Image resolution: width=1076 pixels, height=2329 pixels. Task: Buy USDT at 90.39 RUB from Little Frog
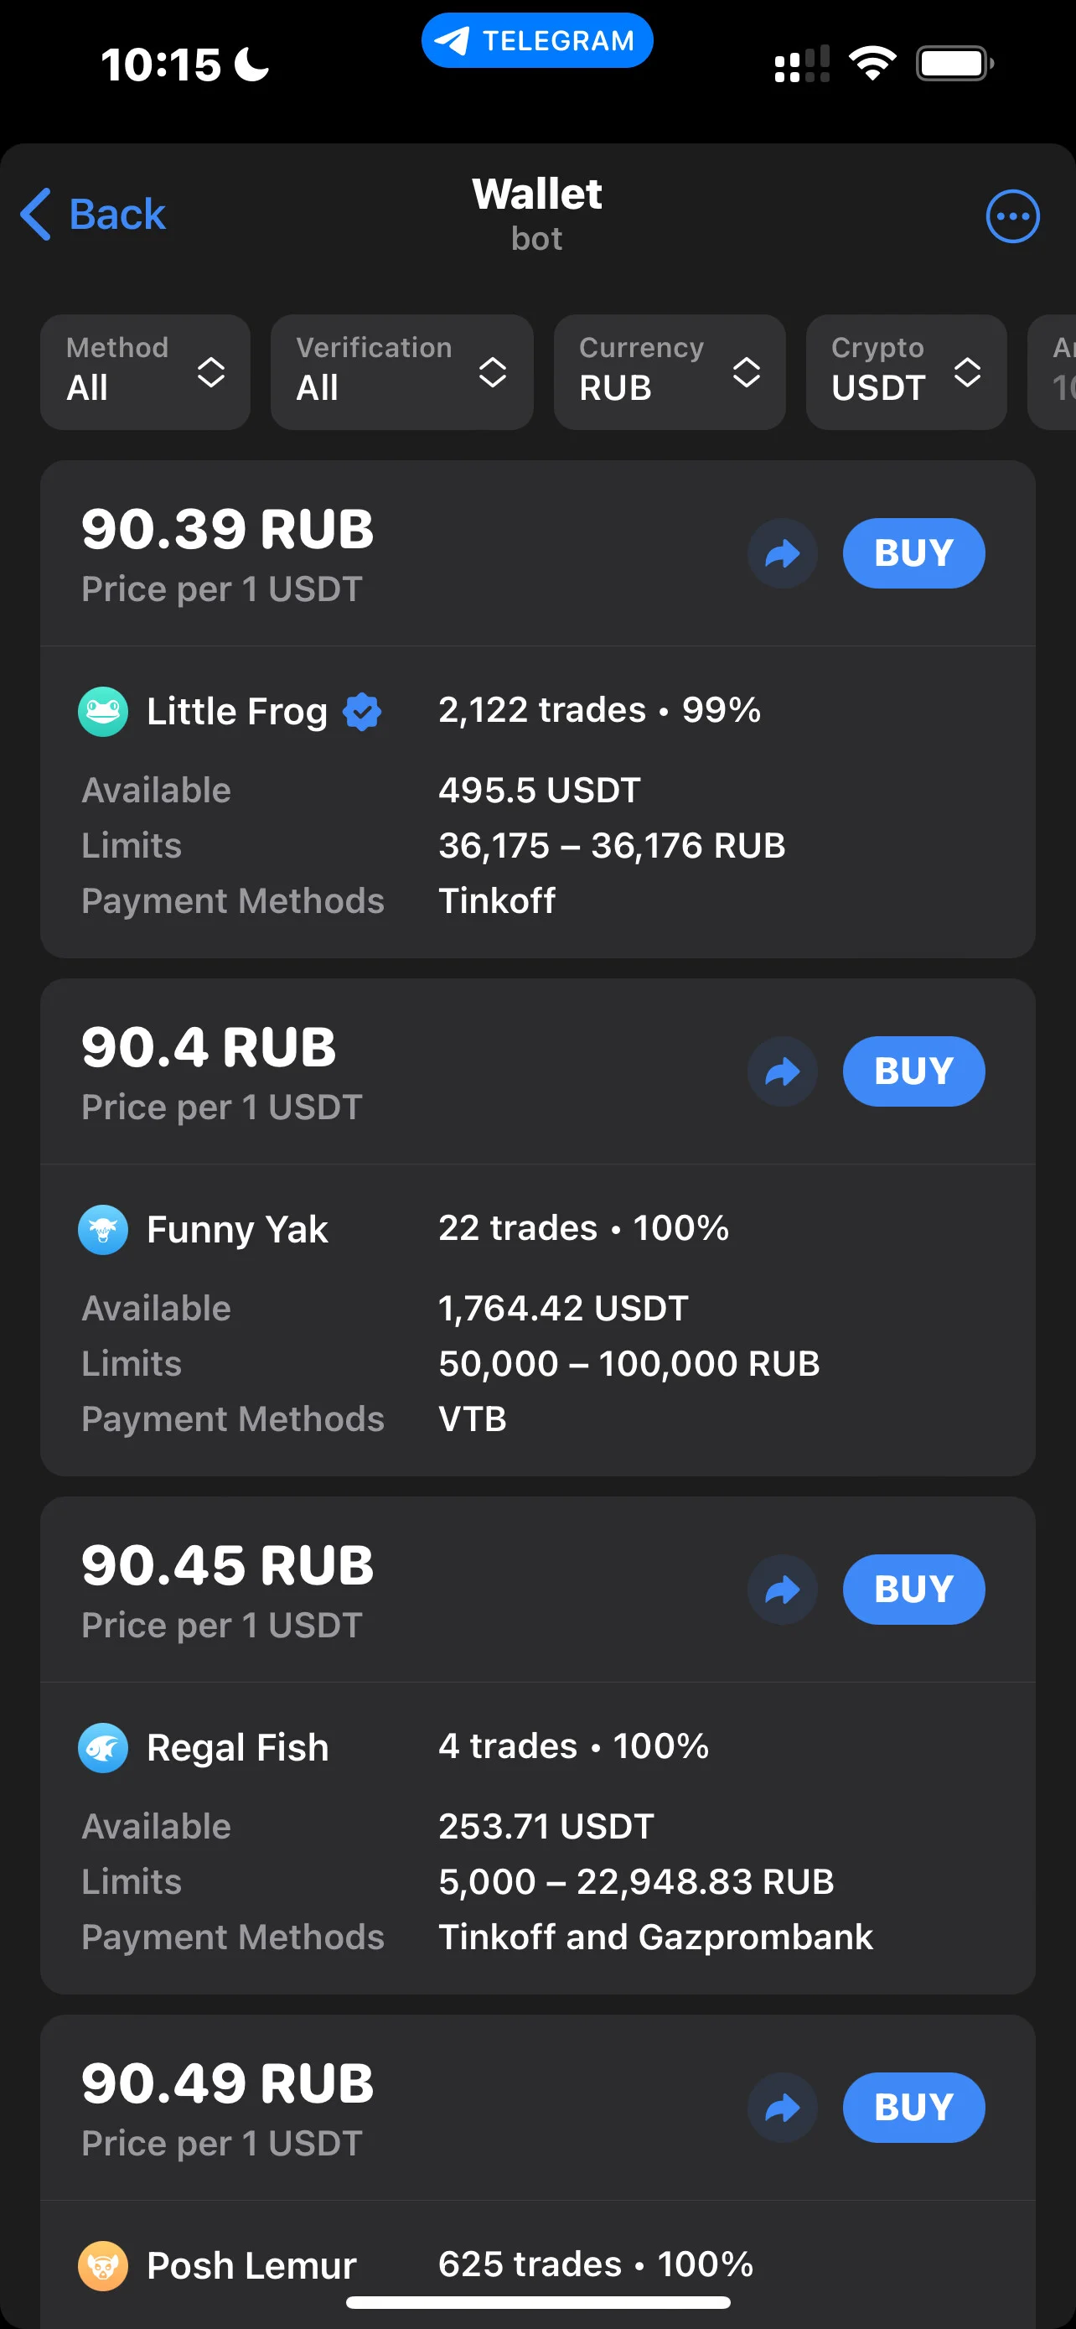click(913, 553)
